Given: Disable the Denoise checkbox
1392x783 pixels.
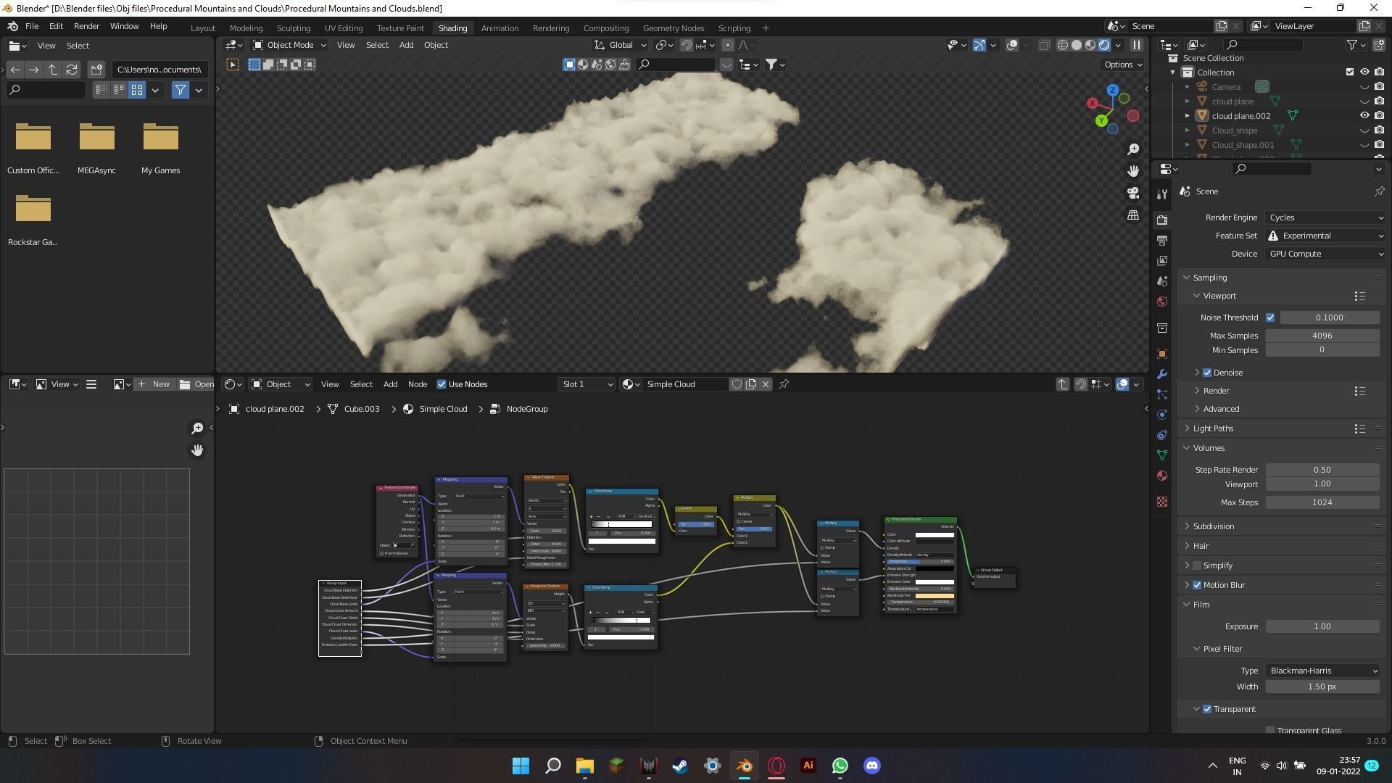Looking at the screenshot, I should [x=1207, y=373].
